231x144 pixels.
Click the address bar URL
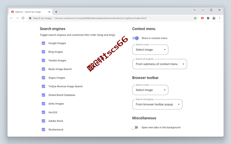[100, 18]
